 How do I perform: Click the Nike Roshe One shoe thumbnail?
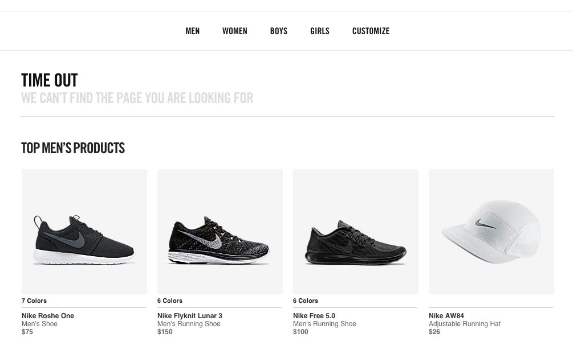pos(84,231)
